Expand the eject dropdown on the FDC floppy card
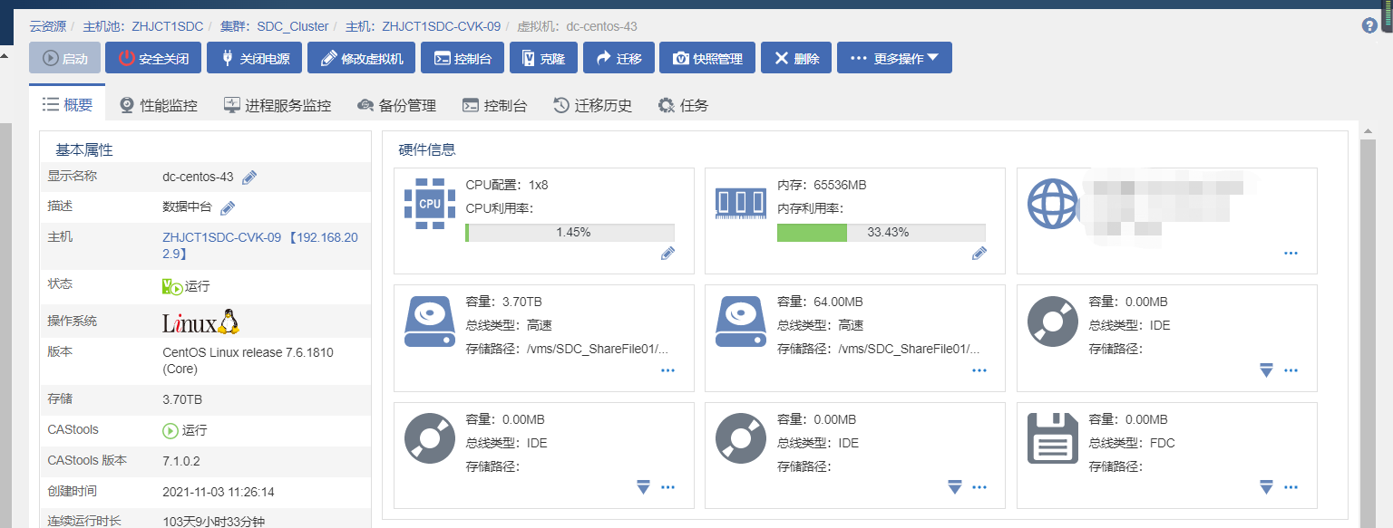Screen dimensions: 1393x528 click(1267, 488)
